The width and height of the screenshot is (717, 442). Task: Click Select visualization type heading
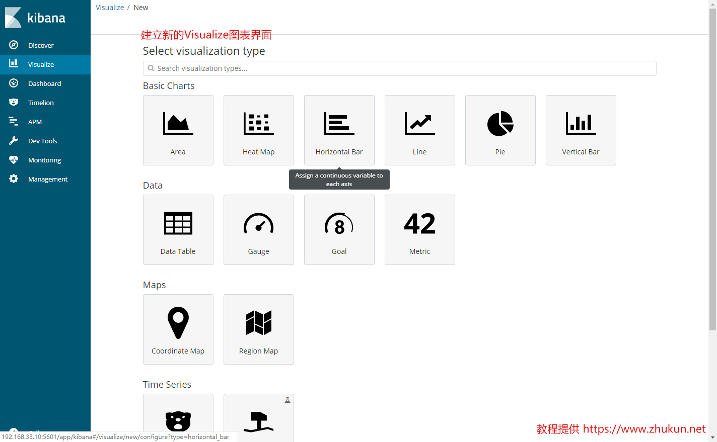(x=204, y=51)
